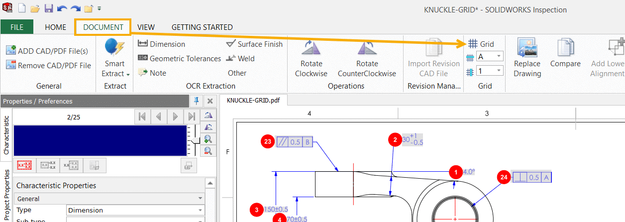This screenshot has width=625, height=222.
Task: Click the rotate counterclockwise icon beside the preview
Action: 208,127
